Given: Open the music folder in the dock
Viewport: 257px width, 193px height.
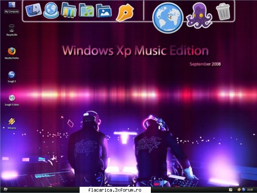Looking at the screenshot, I should click(86, 10).
